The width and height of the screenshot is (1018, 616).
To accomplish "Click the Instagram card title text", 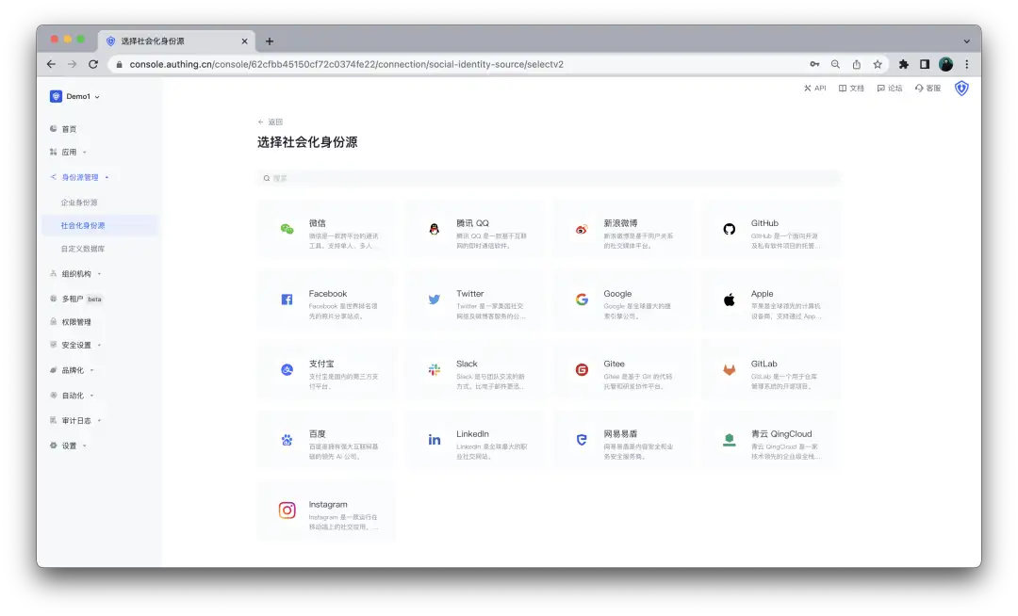I will point(328,505).
